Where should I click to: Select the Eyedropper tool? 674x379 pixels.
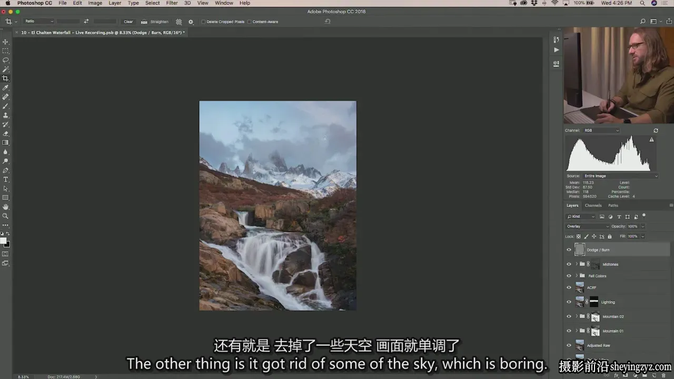6,87
